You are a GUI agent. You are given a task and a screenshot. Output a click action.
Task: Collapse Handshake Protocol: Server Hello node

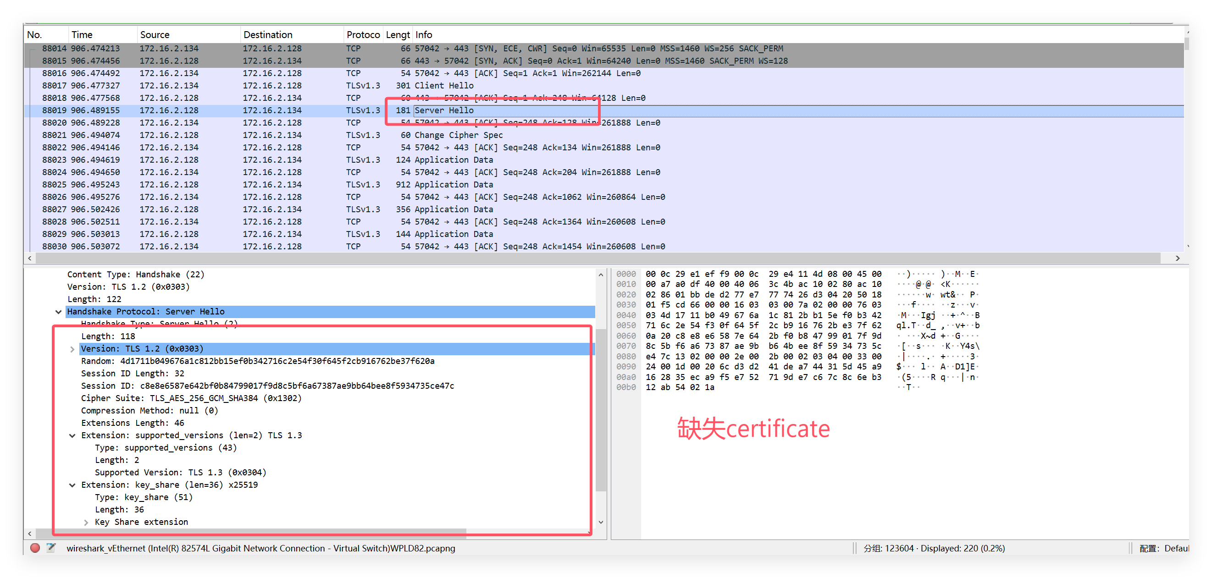58,312
